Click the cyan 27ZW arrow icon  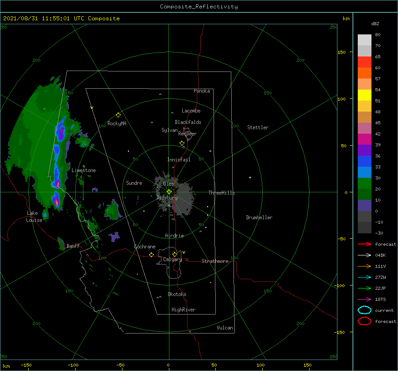coord(364,277)
